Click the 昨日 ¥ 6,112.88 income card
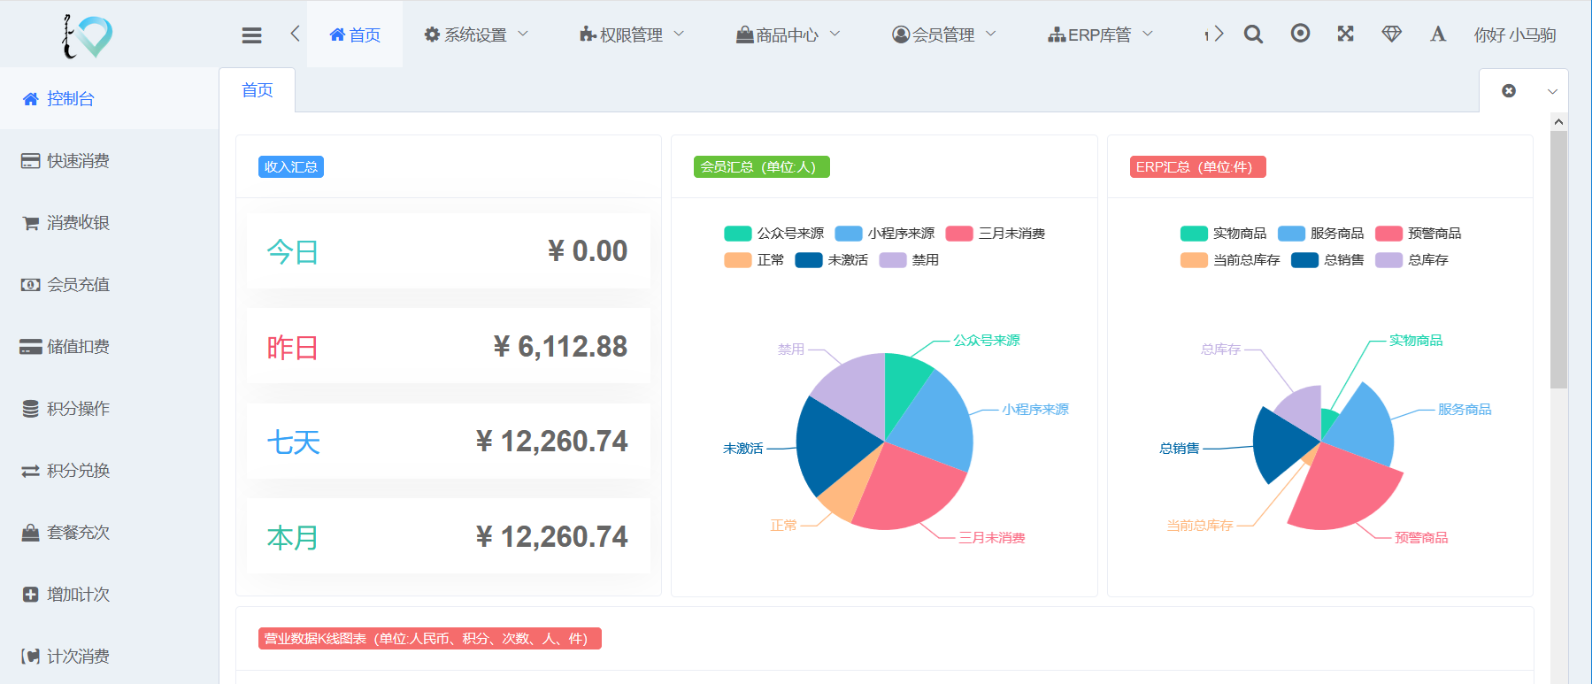This screenshot has width=1592, height=684. (448, 346)
